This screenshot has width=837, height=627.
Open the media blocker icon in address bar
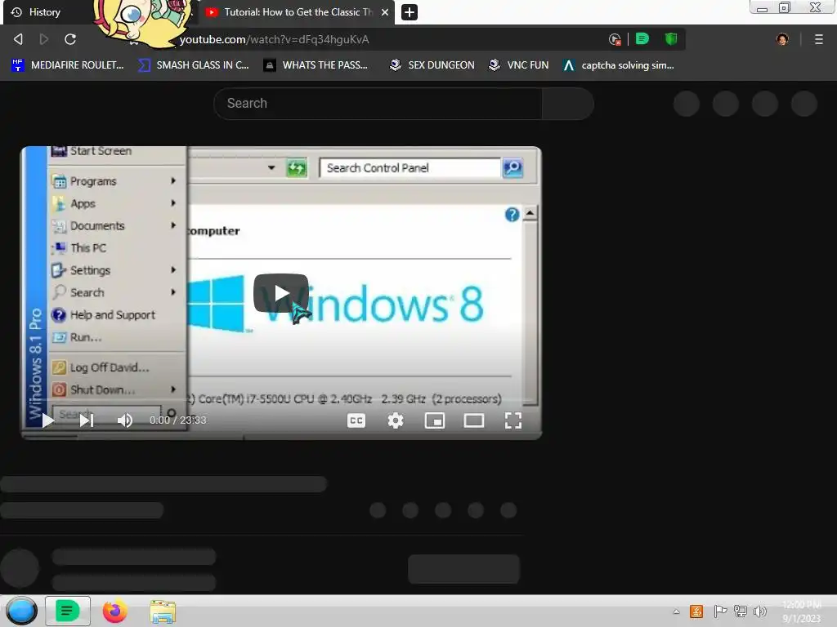(x=615, y=39)
